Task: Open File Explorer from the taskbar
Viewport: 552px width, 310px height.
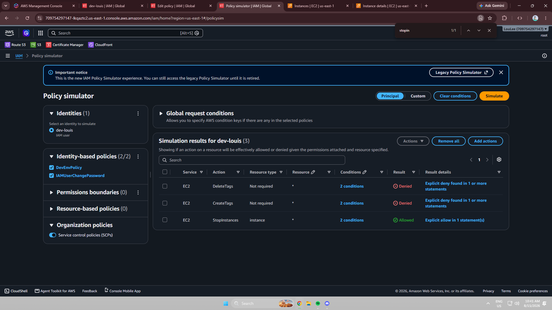Action: 309,303
